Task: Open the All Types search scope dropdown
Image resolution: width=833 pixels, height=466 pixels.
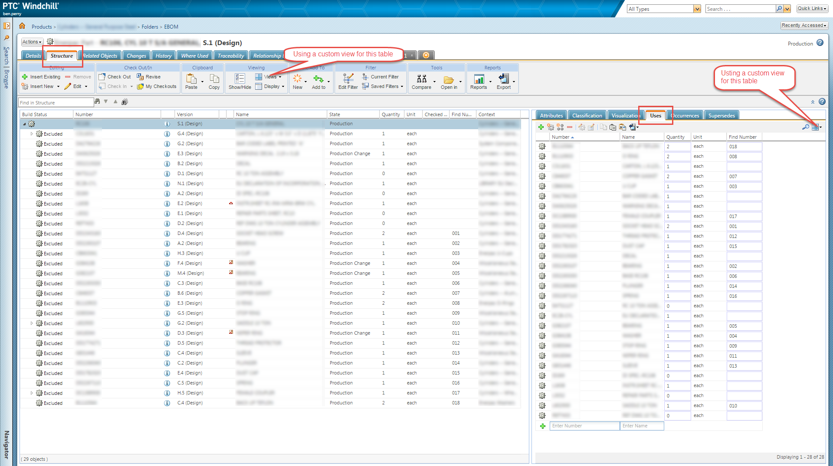Action: coord(697,9)
